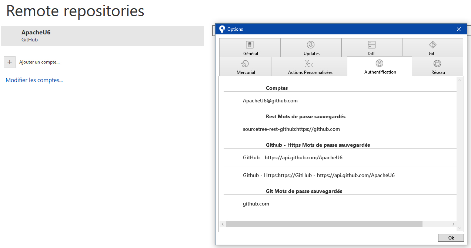Click the Ok button
This screenshot has height=248, width=471.
(x=451, y=238)
